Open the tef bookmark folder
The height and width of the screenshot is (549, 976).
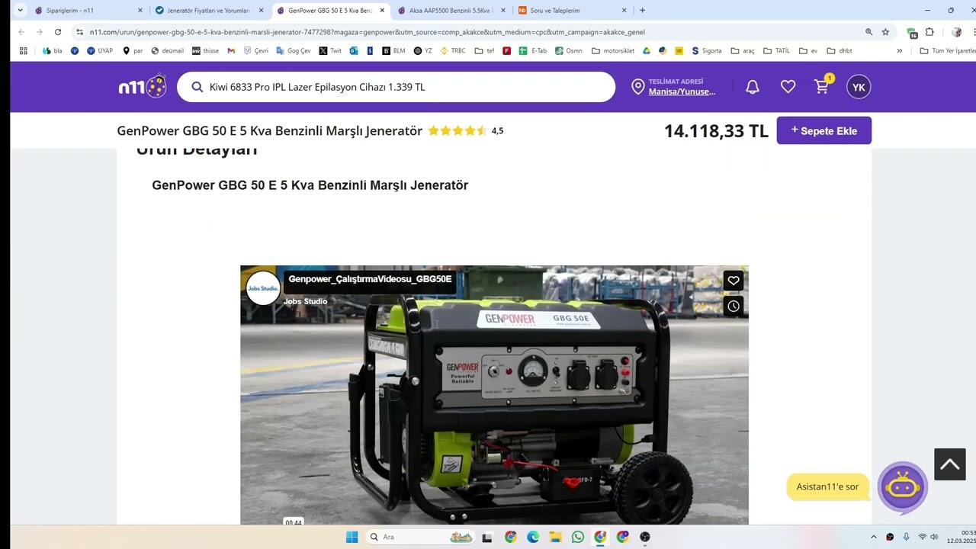pyautogui.click(x=484, y=51)
